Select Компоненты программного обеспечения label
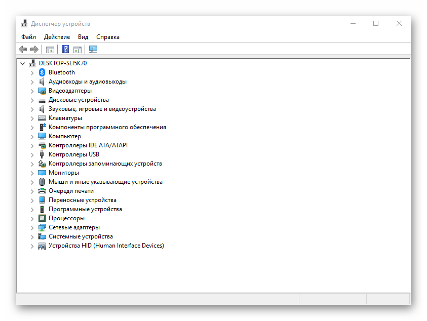 click(x=107, y=127)
